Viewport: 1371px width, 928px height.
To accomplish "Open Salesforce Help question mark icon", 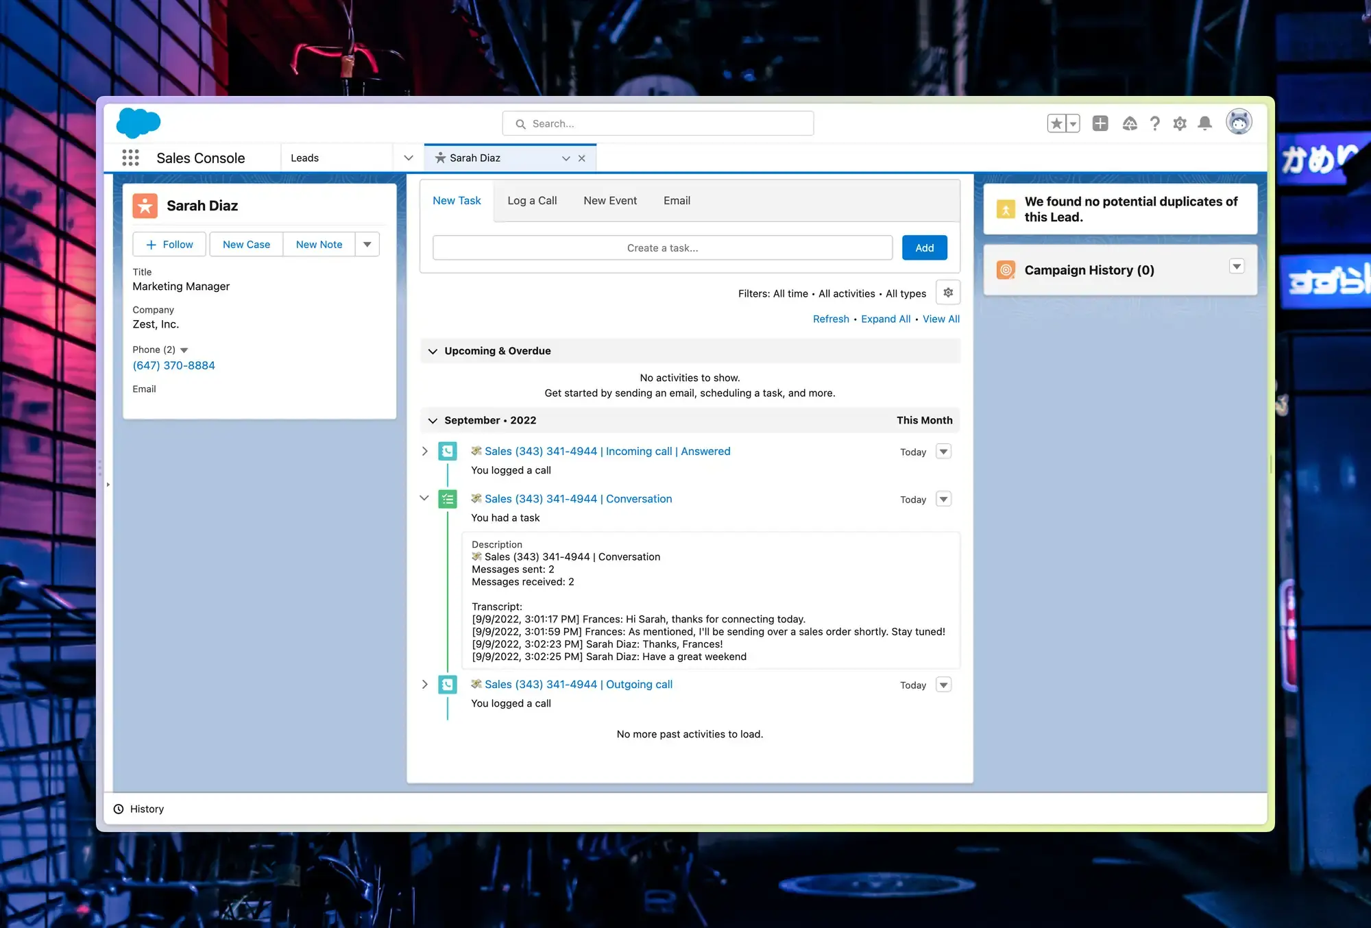I will 1155,123.
